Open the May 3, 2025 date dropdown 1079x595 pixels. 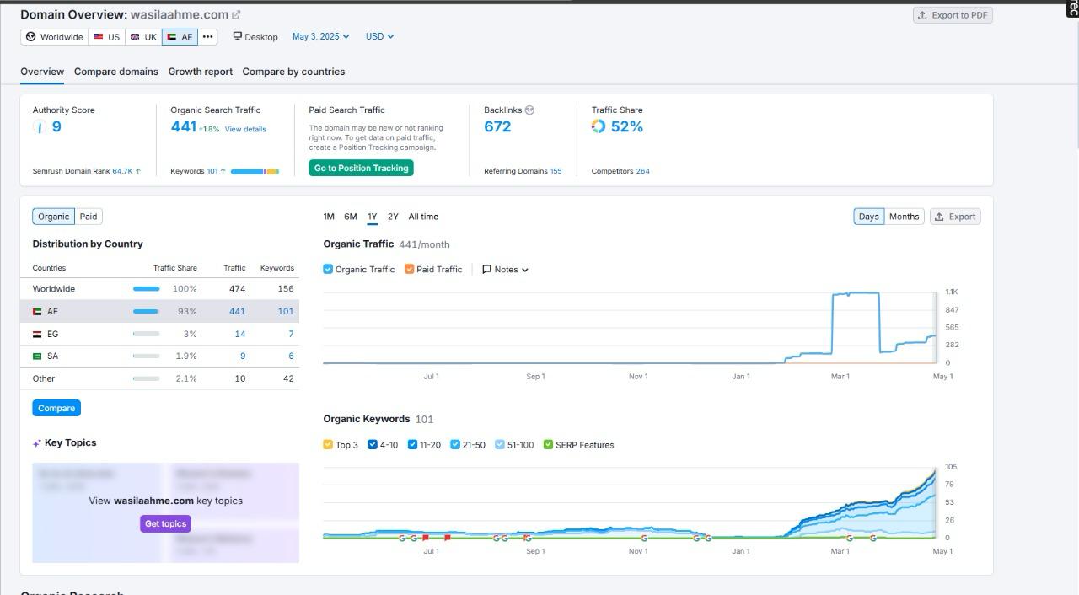click(x=320, y=37)
